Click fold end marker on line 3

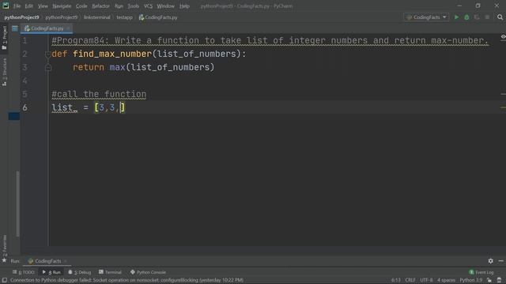48,68
